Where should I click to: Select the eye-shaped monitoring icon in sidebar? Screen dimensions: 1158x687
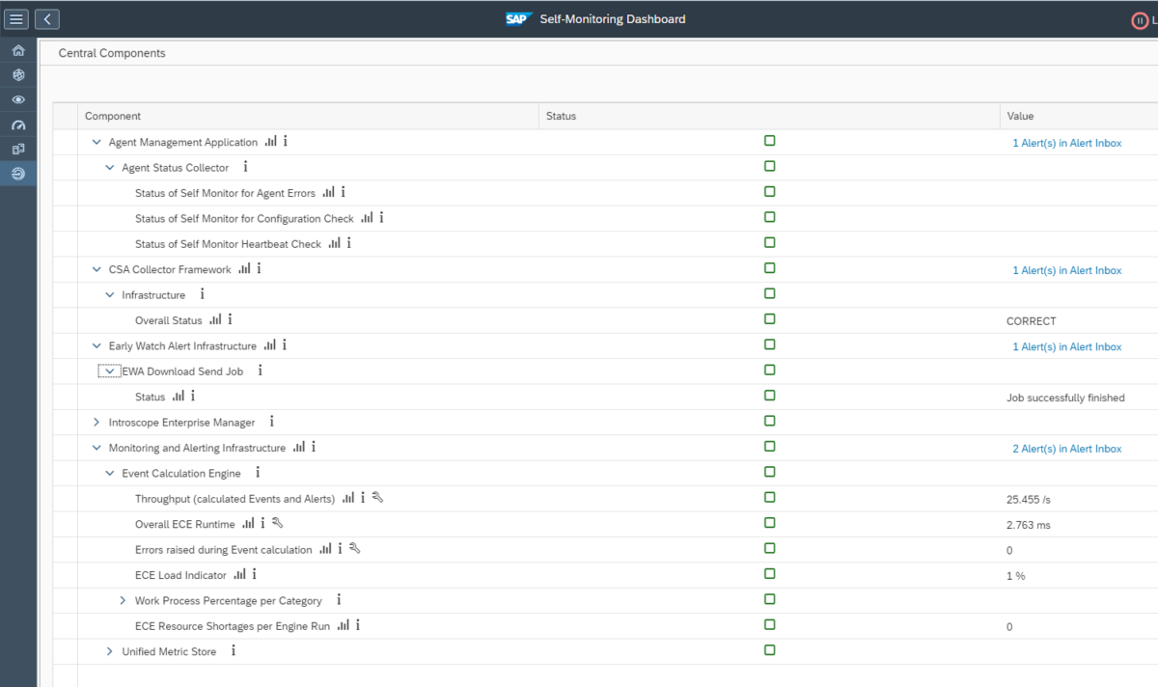point(17,99)
